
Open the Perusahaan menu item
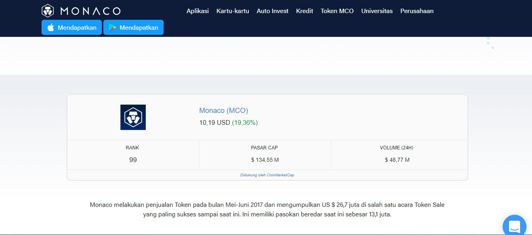point(417,11)
